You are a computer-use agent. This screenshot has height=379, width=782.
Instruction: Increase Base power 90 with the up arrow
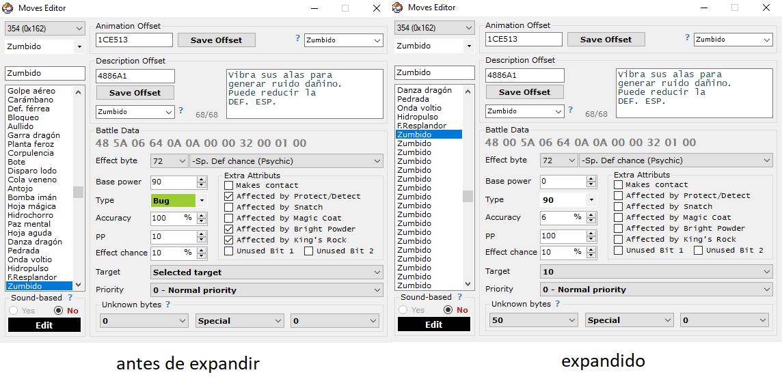(201, 179)
